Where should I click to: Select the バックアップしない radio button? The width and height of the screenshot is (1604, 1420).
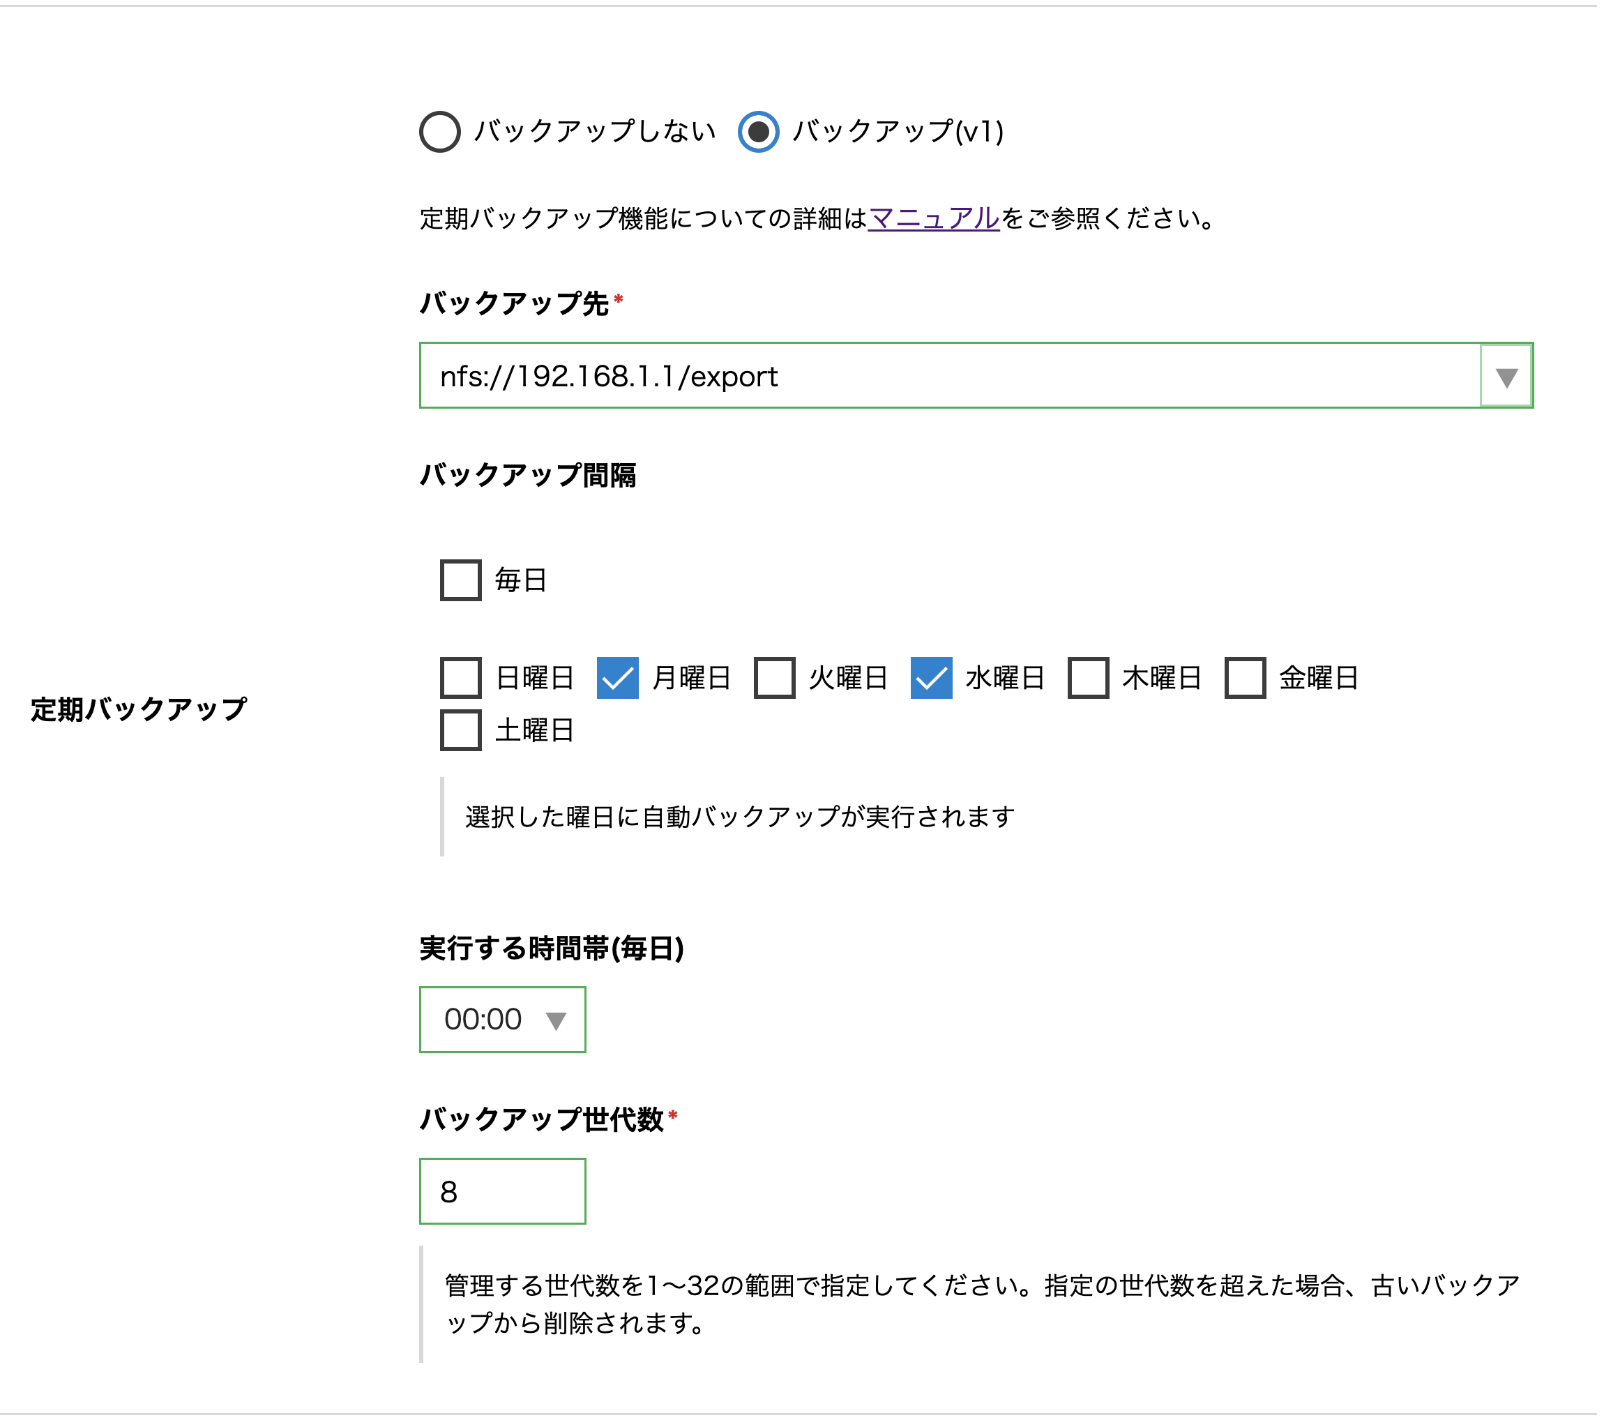click(x=439, y=131)
